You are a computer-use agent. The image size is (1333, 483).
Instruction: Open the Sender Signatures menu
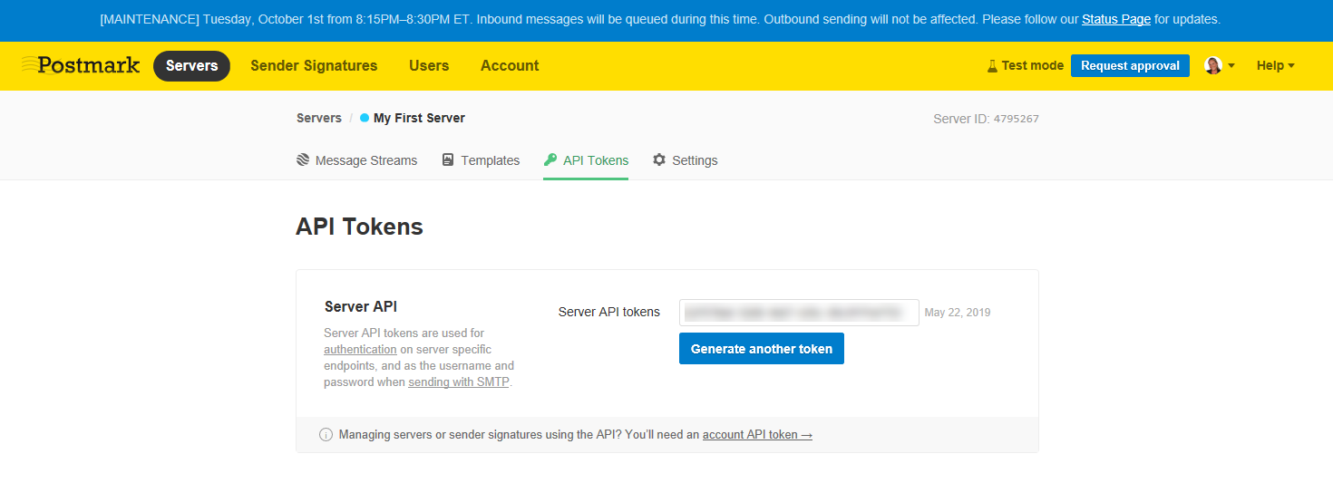[314, 65]
